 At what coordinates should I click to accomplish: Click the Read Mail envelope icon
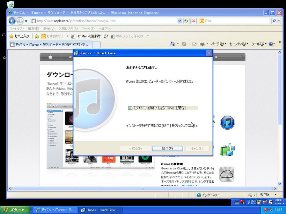[194, 44]
